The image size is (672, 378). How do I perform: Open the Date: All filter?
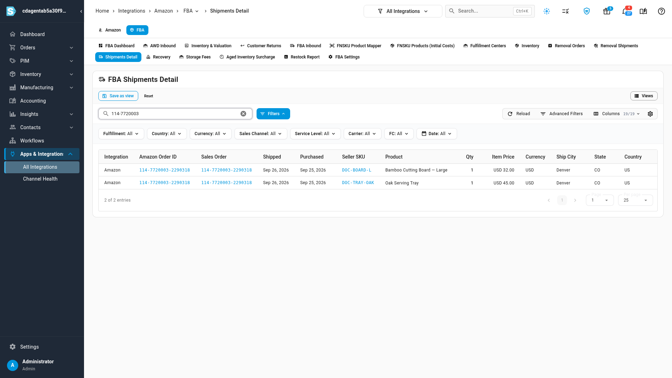tap(436, 134)
